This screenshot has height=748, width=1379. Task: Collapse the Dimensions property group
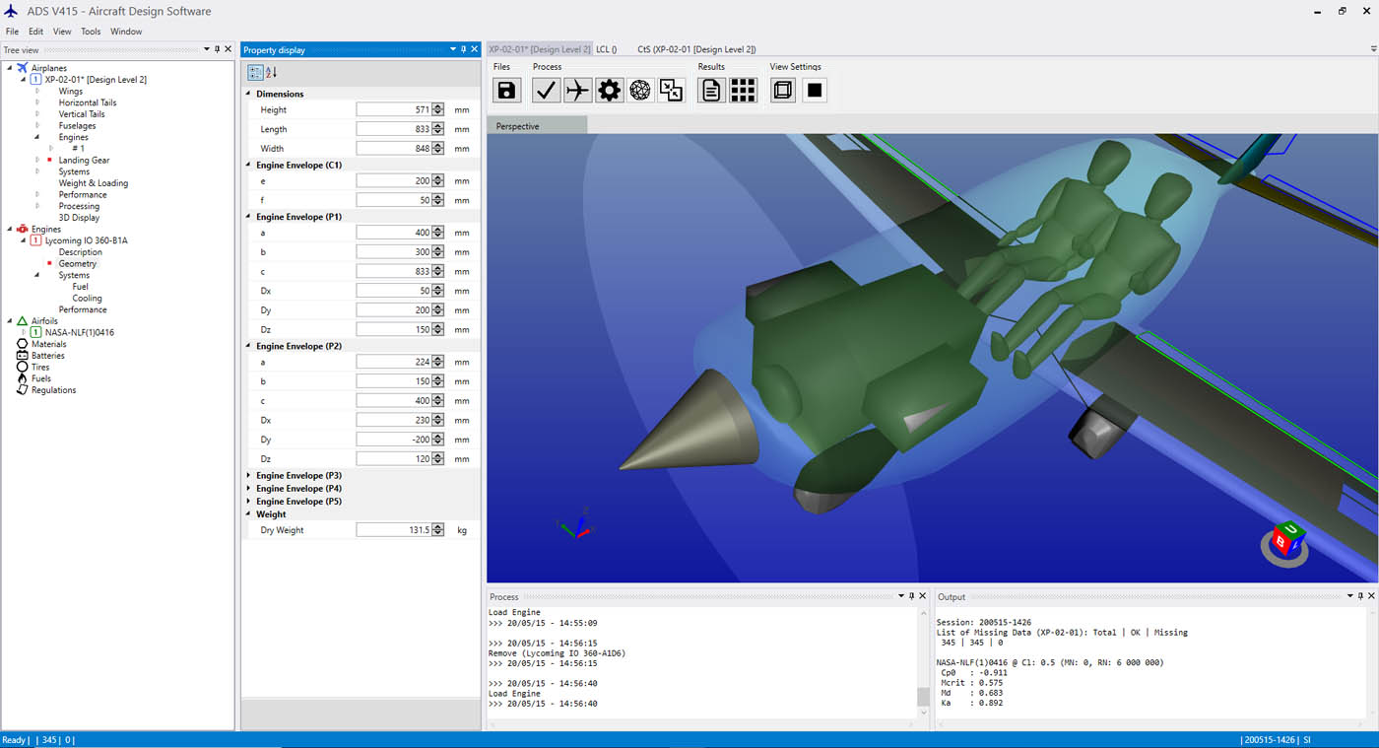click(248, 94)
